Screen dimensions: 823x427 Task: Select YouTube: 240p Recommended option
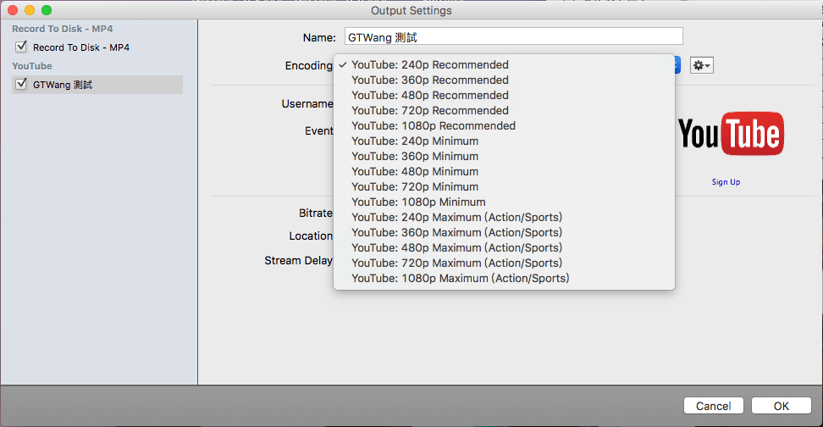[x=430, y=65]
